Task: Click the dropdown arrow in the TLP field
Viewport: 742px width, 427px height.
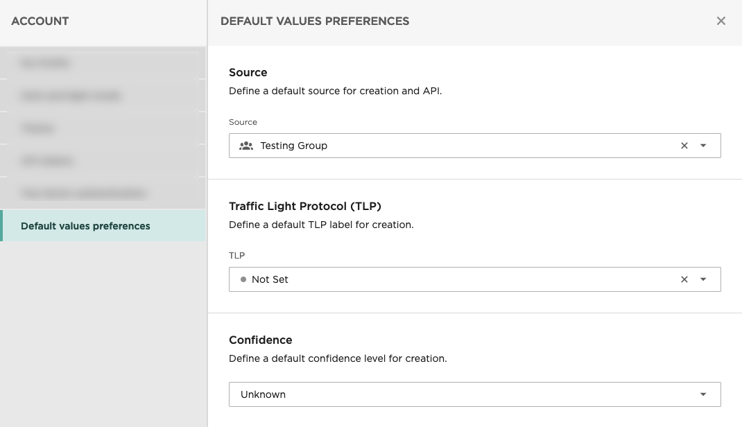Action: click(x=703, y=279)
